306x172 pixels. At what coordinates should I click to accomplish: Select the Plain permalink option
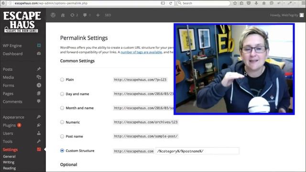[62, 80]
